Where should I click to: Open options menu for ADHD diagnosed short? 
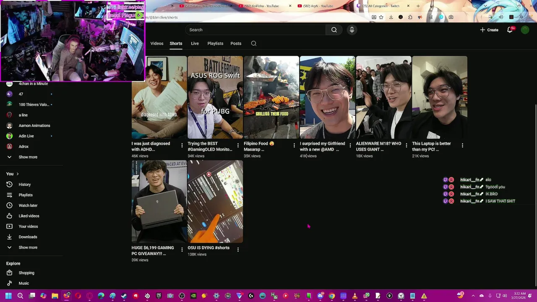tap(182, 145)
